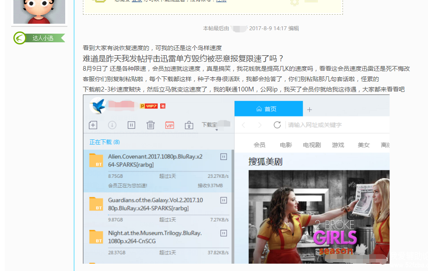441x271 pixels.
Task: Pause tasks using the toolbar pause icon
Action: click(x=131, y=125)
